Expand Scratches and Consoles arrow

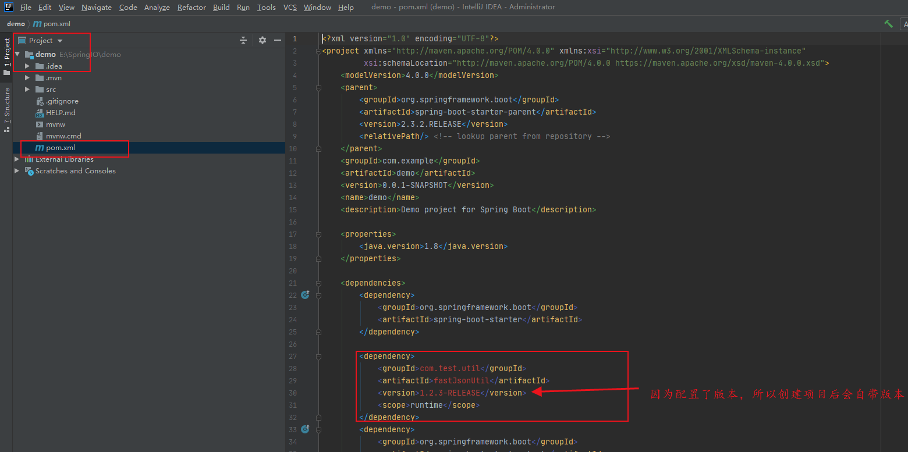(17, 171)
